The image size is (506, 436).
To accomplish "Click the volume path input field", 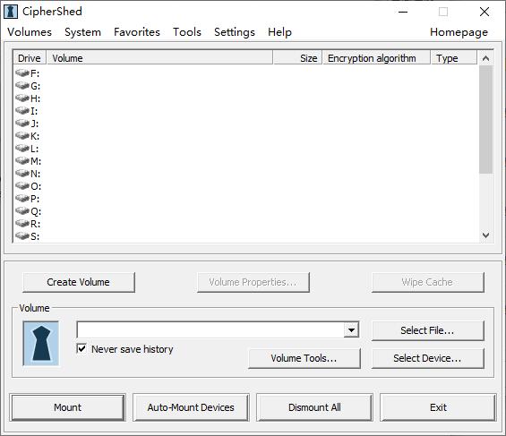I will click(210, 329).
